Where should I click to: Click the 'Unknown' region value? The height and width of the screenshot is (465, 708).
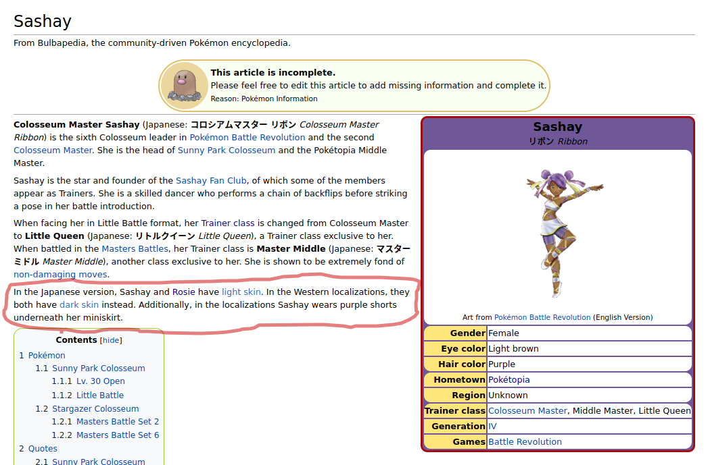pyautogui.click(x=508, y=395)
